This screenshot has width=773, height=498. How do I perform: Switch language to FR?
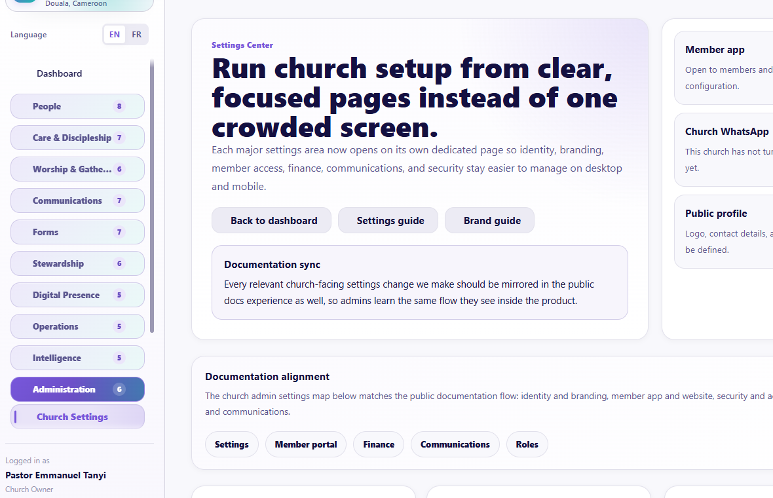pos(136,35)
